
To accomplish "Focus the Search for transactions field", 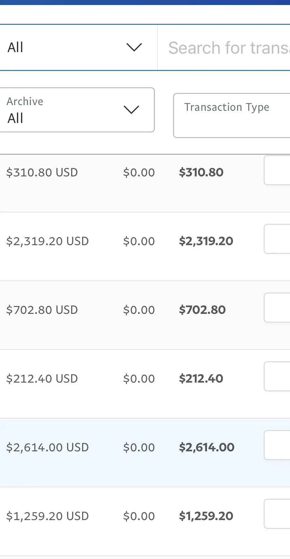I will (x=229, y=48).
